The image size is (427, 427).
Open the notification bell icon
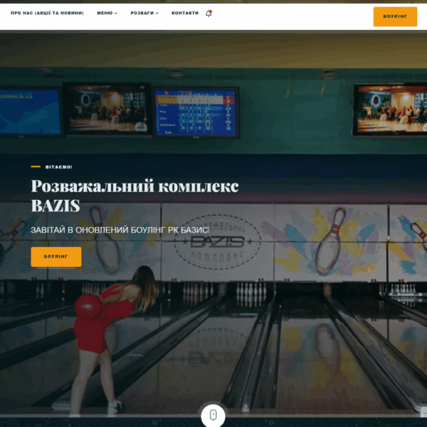[209, 13]
